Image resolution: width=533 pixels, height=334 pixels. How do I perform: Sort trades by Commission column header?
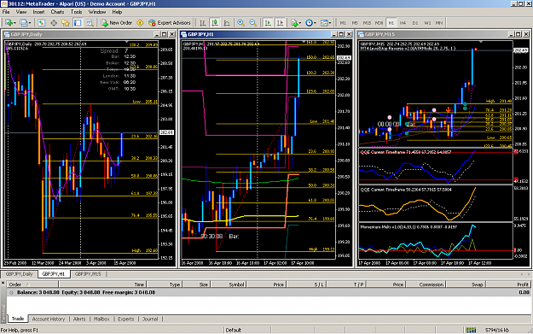pos(426,284)
